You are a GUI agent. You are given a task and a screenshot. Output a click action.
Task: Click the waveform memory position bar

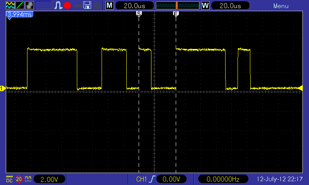178,5
